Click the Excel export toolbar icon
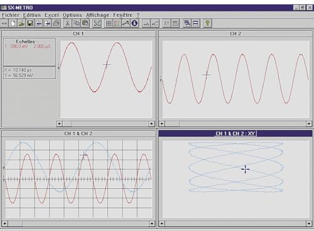Viewport: 314px width, 231px height. point(97,23)
